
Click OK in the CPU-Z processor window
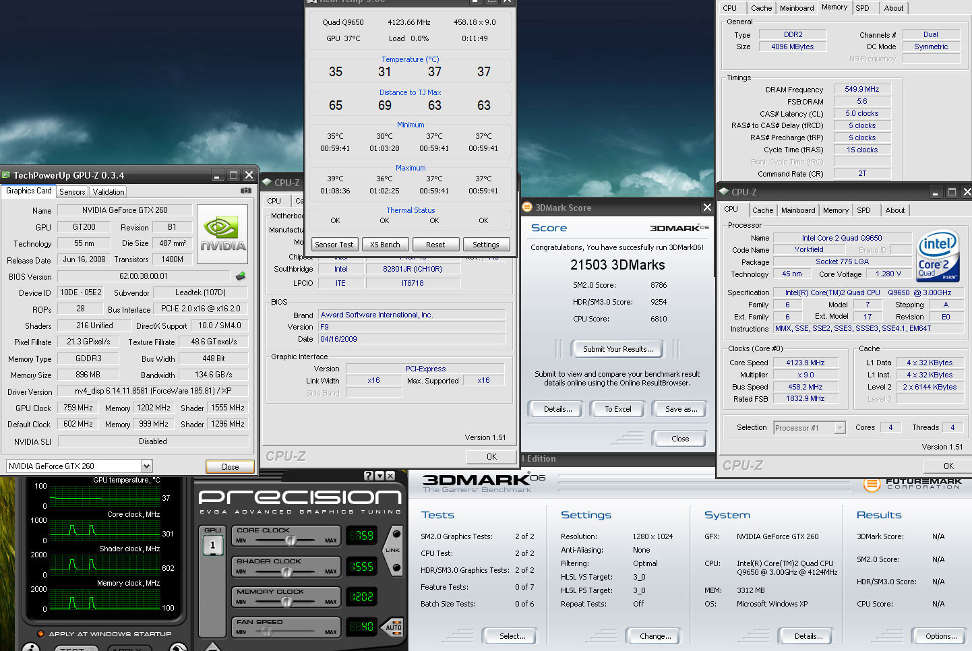pos(948,466)
